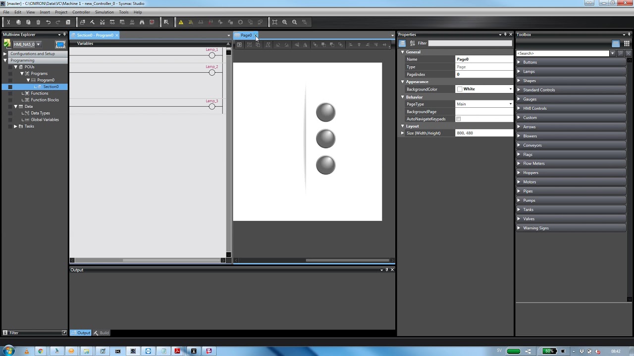Expand the Gauges toolbox category
The image size is (634, 356).
click(x=519, y=99)
